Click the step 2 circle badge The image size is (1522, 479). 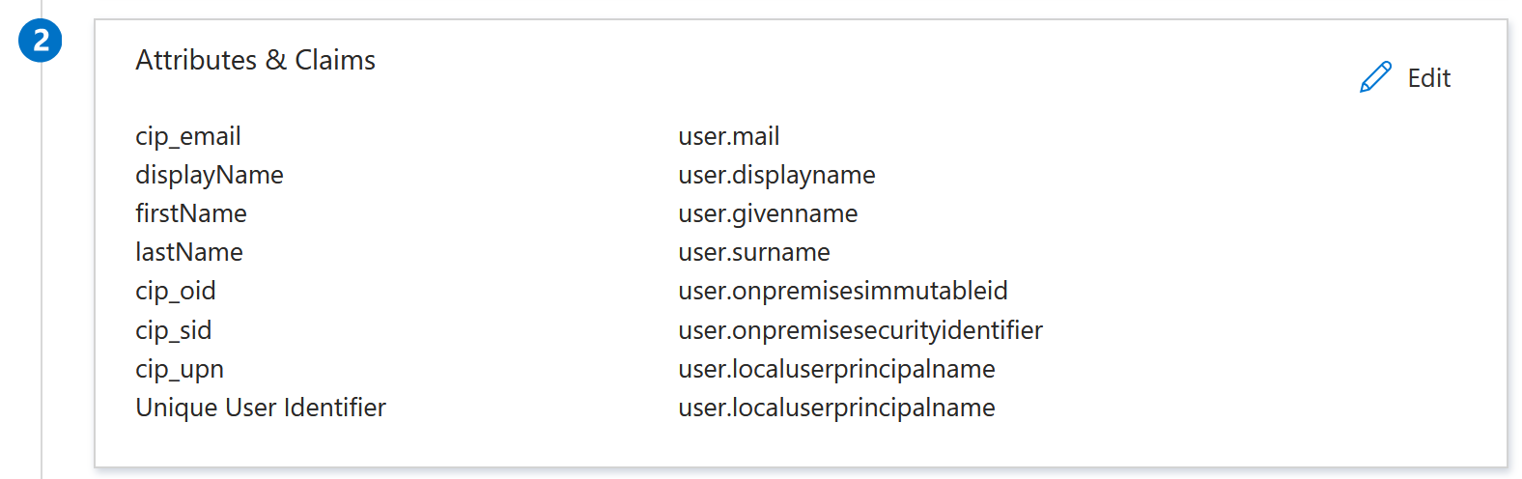point(41,41)
